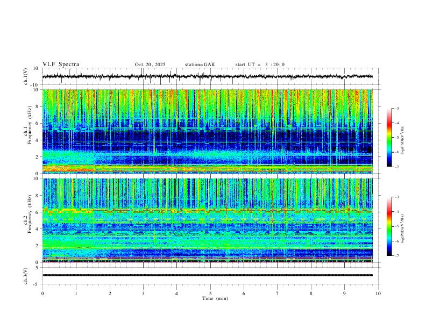The width and height of the screenshot is (426, 329).
Task: Click the log(PSD) label beside ch.2 colorbar
Action: click(x=403, y=229)
